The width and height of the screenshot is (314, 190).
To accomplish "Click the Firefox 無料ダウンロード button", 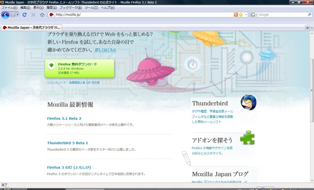I will (80, 68).
